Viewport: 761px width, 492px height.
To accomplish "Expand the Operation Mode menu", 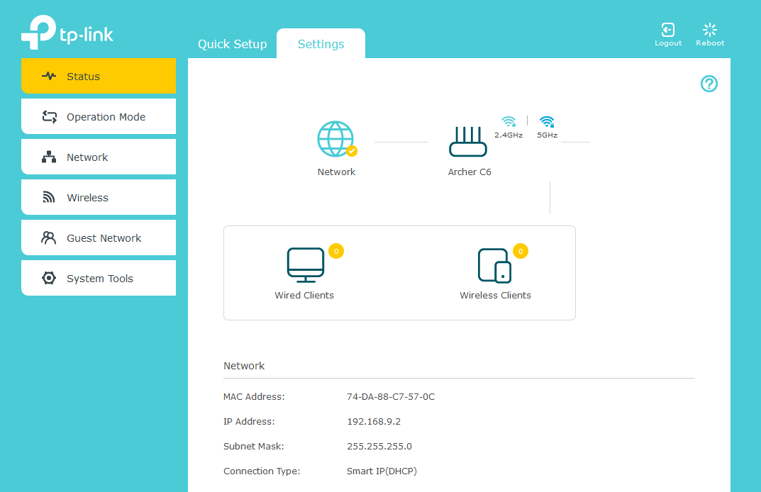I will point(99,117).
